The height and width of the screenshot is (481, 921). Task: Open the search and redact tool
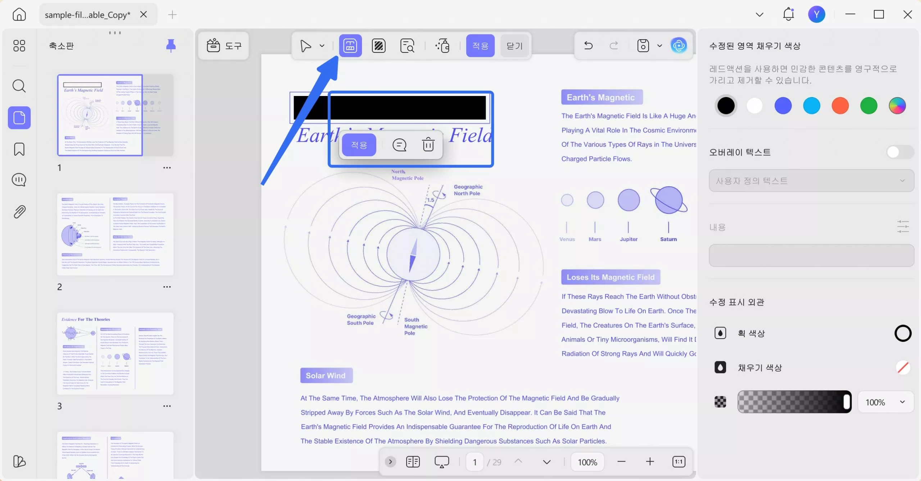[x=407, y=46]
